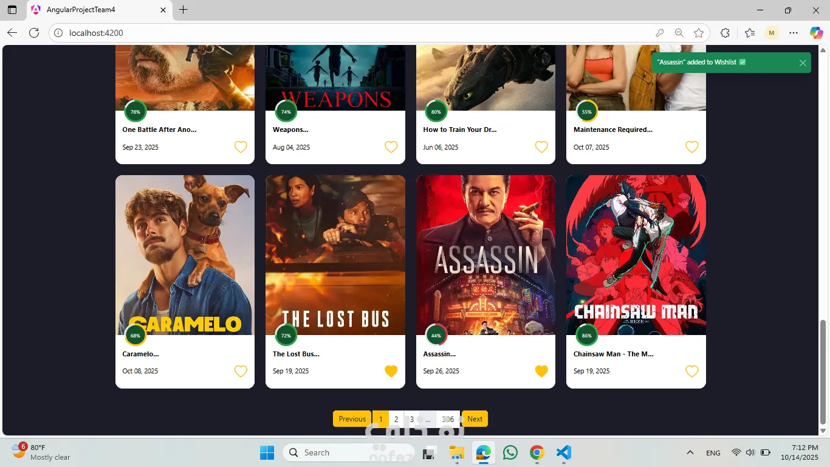Image resolution: width=830 pixels, height=467 pixels.
Task: Click the Weapons movie poster
Action: (335, 77)
